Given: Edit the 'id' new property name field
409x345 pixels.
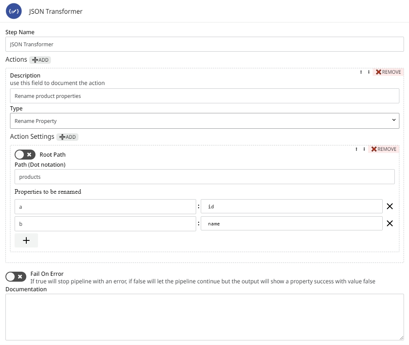Looking at the screenshot, I should 291,207.
